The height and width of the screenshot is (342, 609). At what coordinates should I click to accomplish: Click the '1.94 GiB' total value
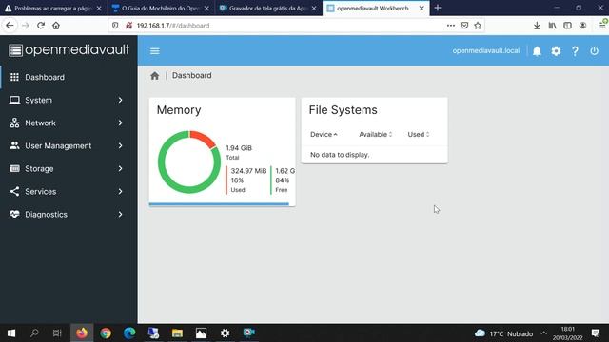click(239, 148)
